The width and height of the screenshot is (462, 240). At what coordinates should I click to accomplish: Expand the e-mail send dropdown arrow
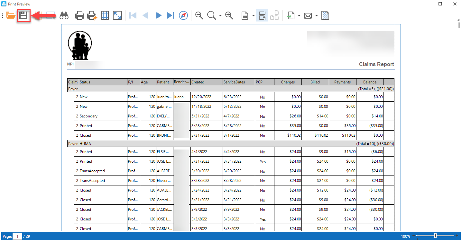point(317,16)
